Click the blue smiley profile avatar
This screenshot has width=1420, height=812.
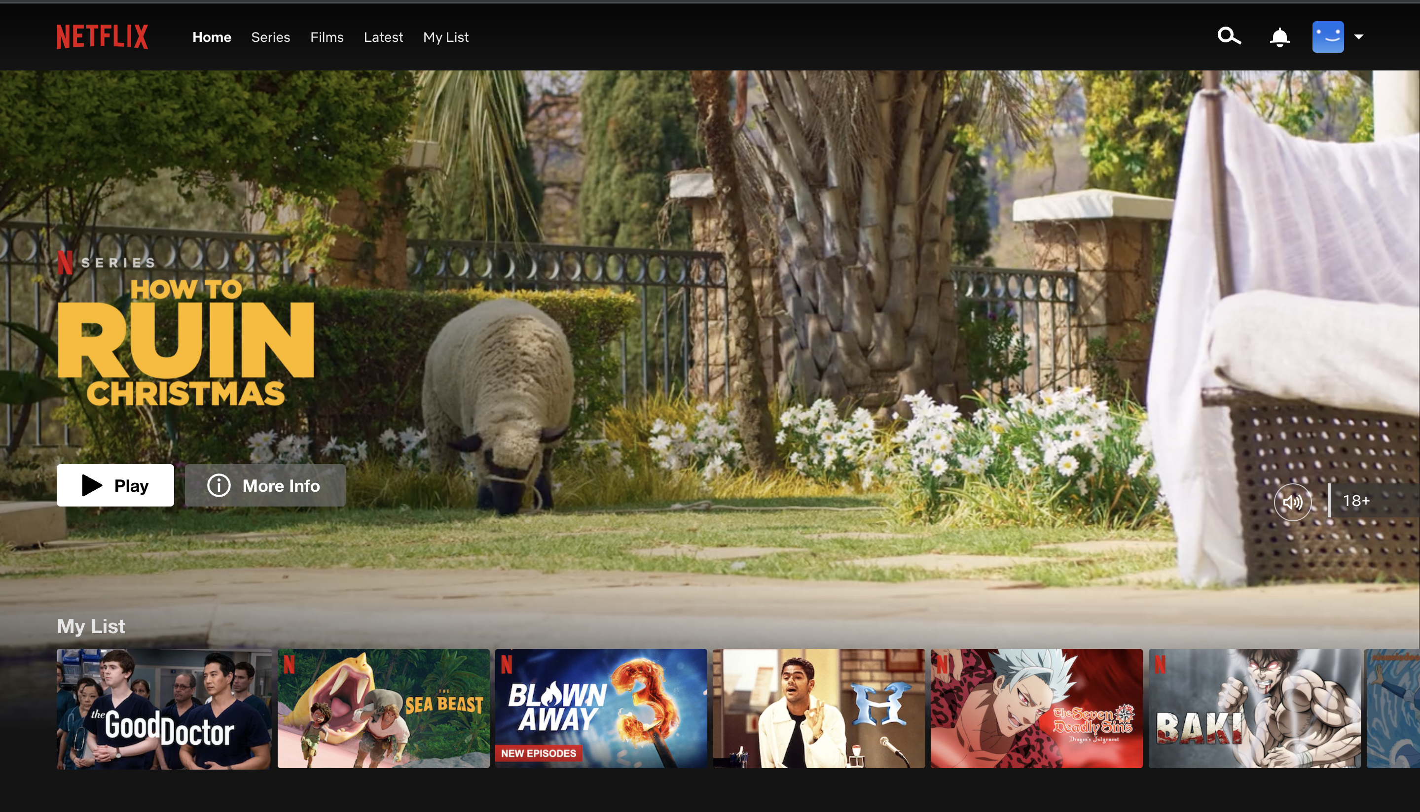[1328, 37]
